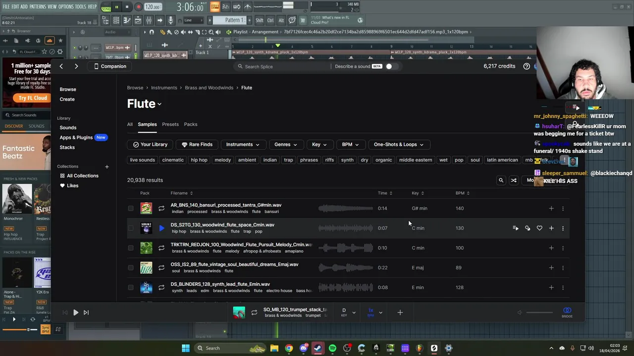Open the search icon above results list
Viewport: 634px width, 356px height.
(501, 180)
